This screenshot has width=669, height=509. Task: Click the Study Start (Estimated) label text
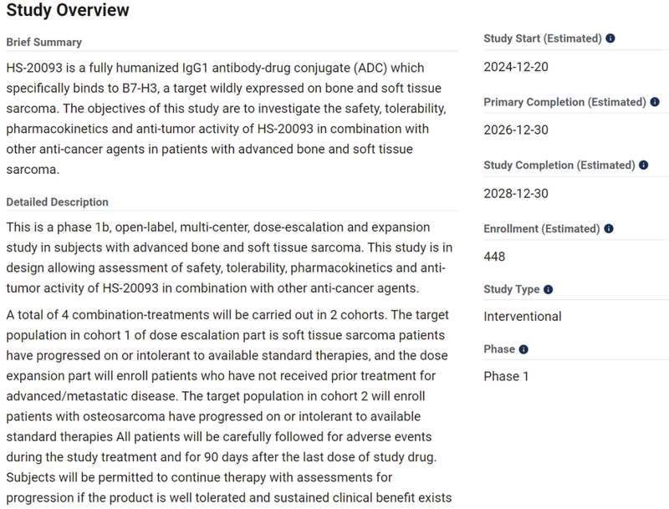[542, 38]
